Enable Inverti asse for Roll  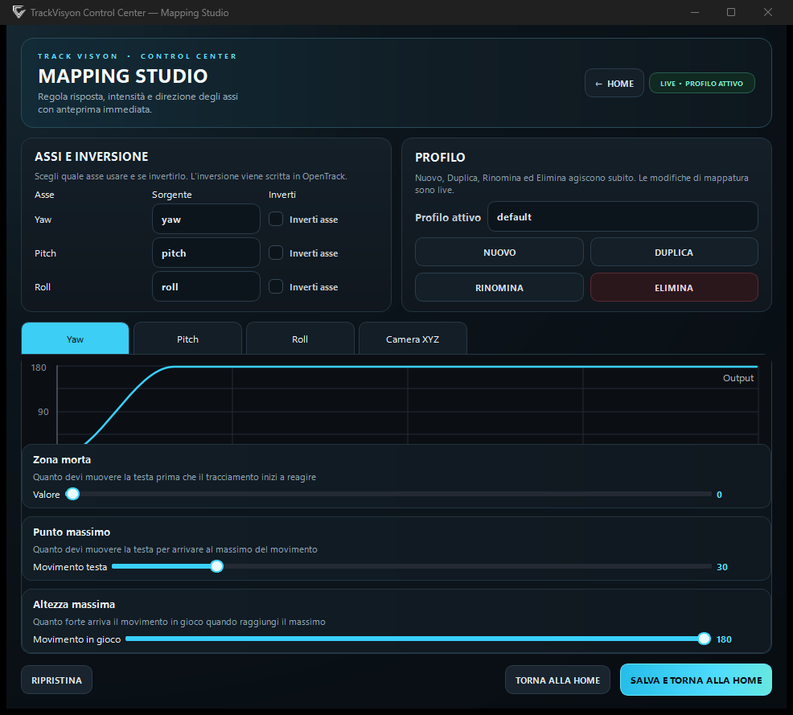point(276,286)
